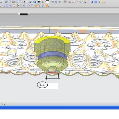Insert a blue Block primitive

coord(92,2)
